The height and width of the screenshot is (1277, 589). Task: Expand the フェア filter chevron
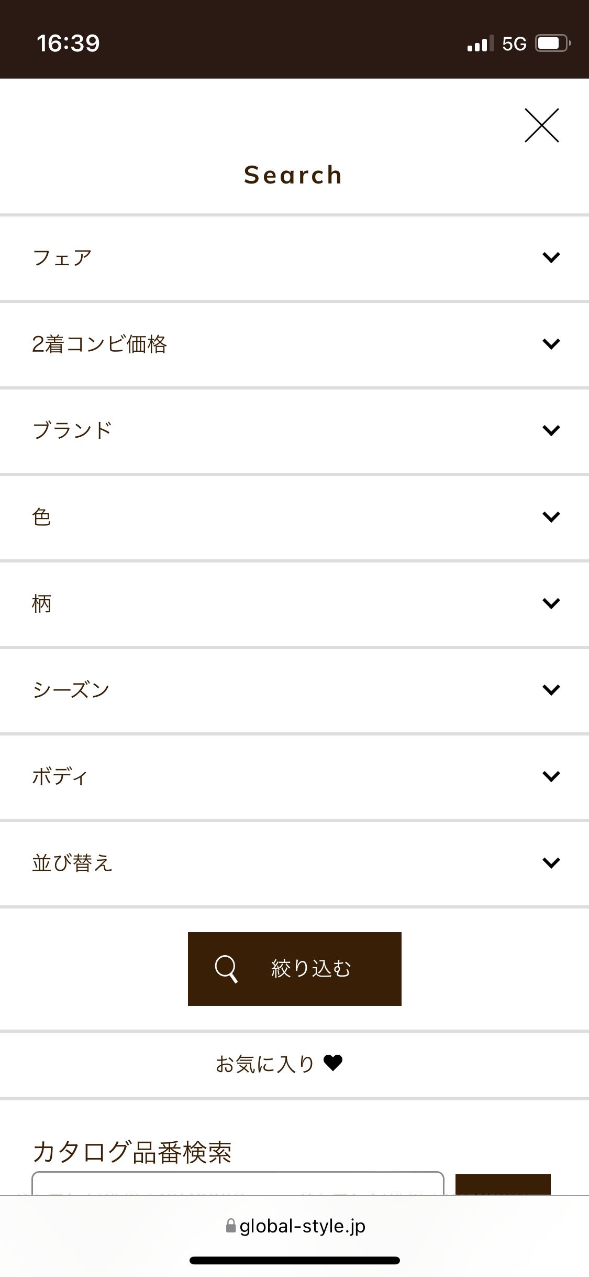coord(551,257)
